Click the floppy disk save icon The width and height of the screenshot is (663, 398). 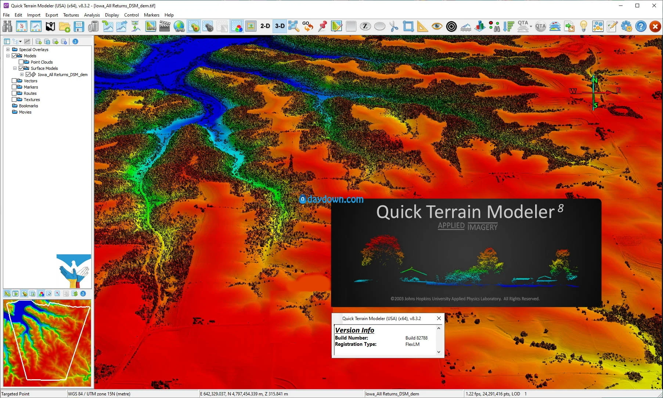79,26
